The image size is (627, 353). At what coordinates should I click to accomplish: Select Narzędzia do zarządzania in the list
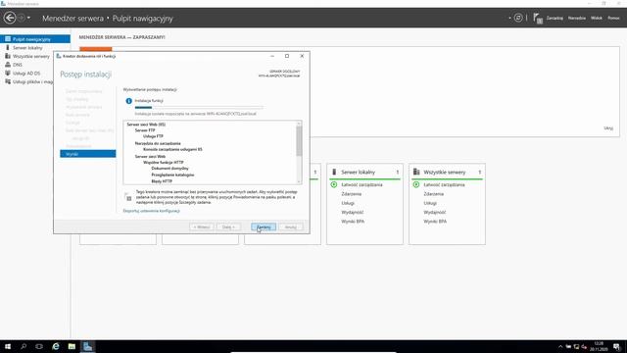[x=158, y=143]
